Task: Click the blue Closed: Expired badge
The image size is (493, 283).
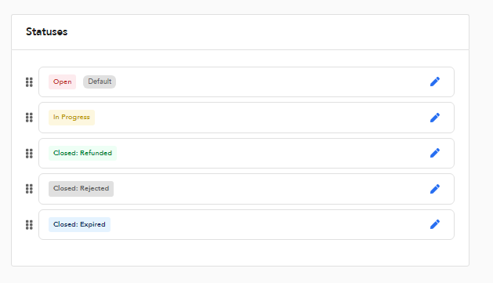Action: 79,224
